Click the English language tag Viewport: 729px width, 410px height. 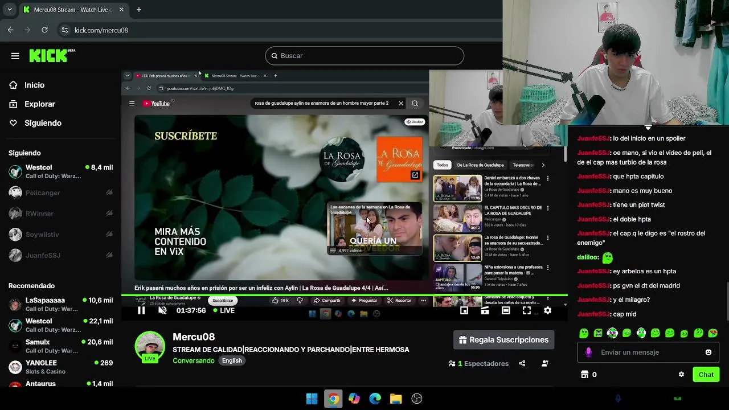point(232,360)
